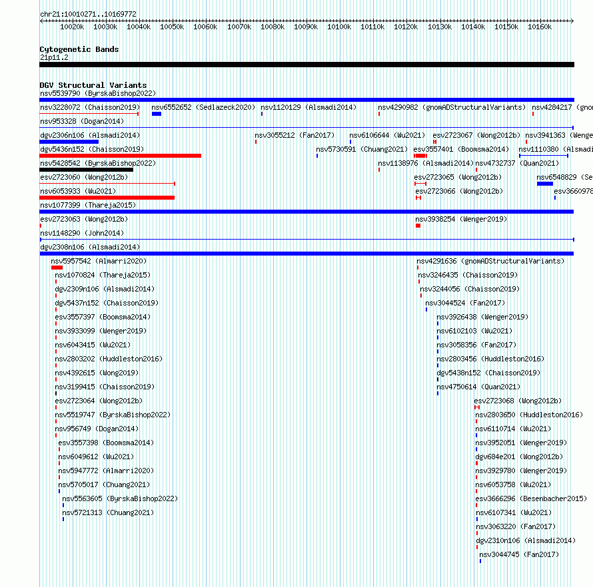Open variant esv2723064 (Wong2012b)
Image resolution: width=593 pixels, height=587 pixels.
(x=99, y=401)
